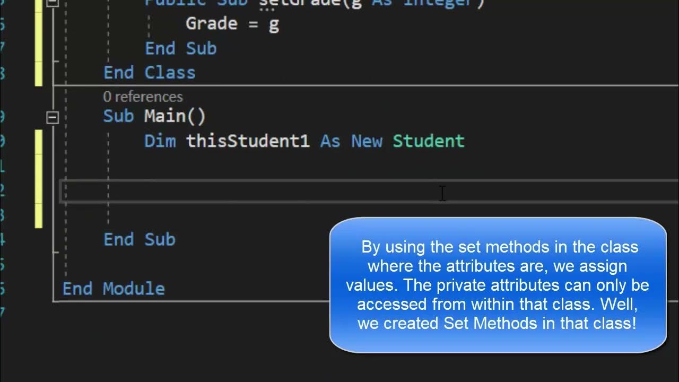The height and width of the screenshot is (382, 679).
Task: Click the g variable after the equals sign
Action: pyautogui.click(x=274, y=24)
